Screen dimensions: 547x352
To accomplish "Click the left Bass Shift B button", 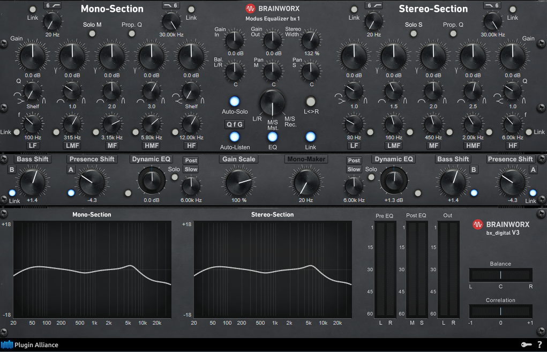I will coord(12,169).
